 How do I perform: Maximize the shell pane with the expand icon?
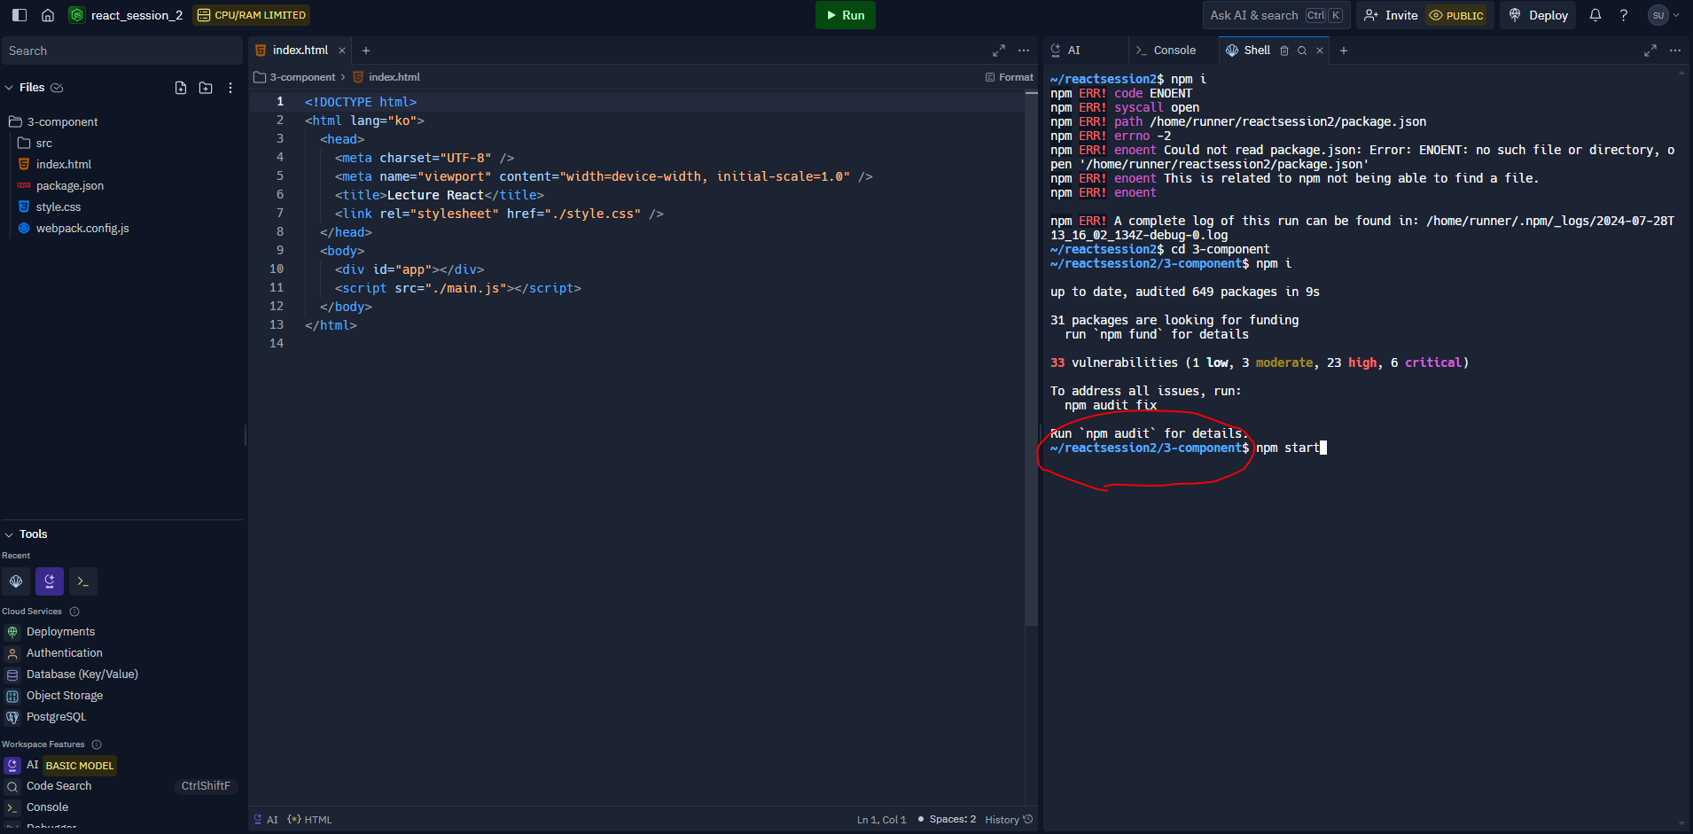[x=1650, y=51]
